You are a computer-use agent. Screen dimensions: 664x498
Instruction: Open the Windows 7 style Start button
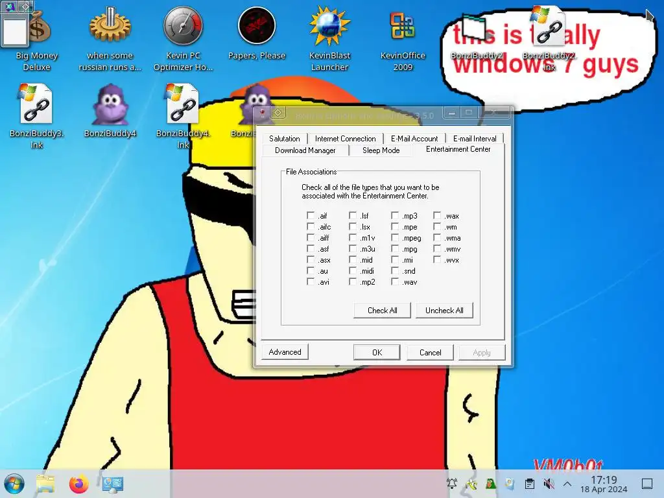click(x=14, y=484)
